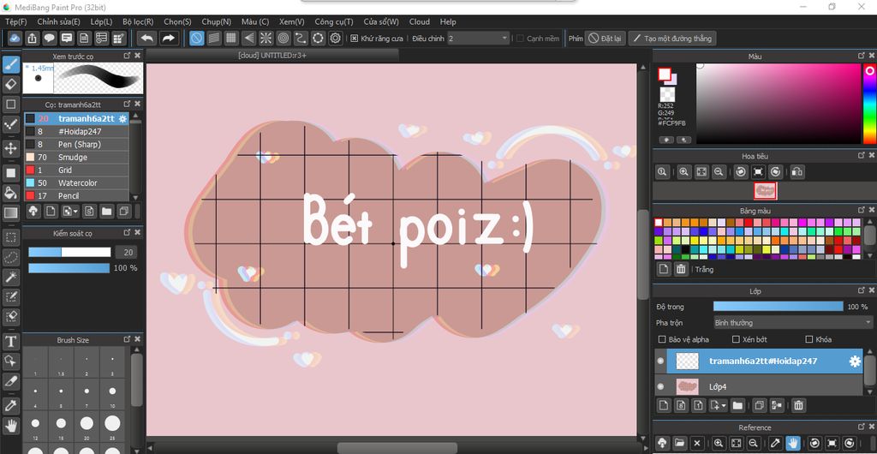877x454 pixels.
Task: Open the Bộ lọc(R) menu
Action: [x=138, y=21]
